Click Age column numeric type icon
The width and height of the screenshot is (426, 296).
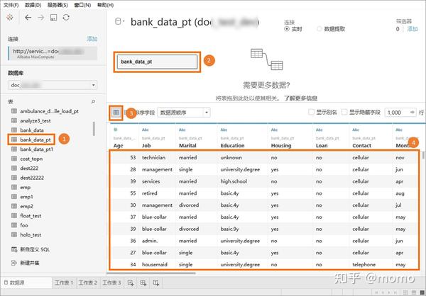pyautogui.click(x=115, y=130)
